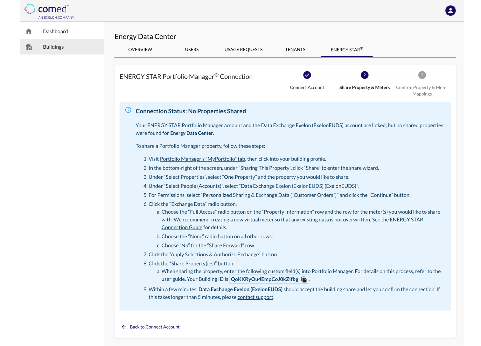Click the contact support link
Screen dimensions: 481x346
(255, 297)
